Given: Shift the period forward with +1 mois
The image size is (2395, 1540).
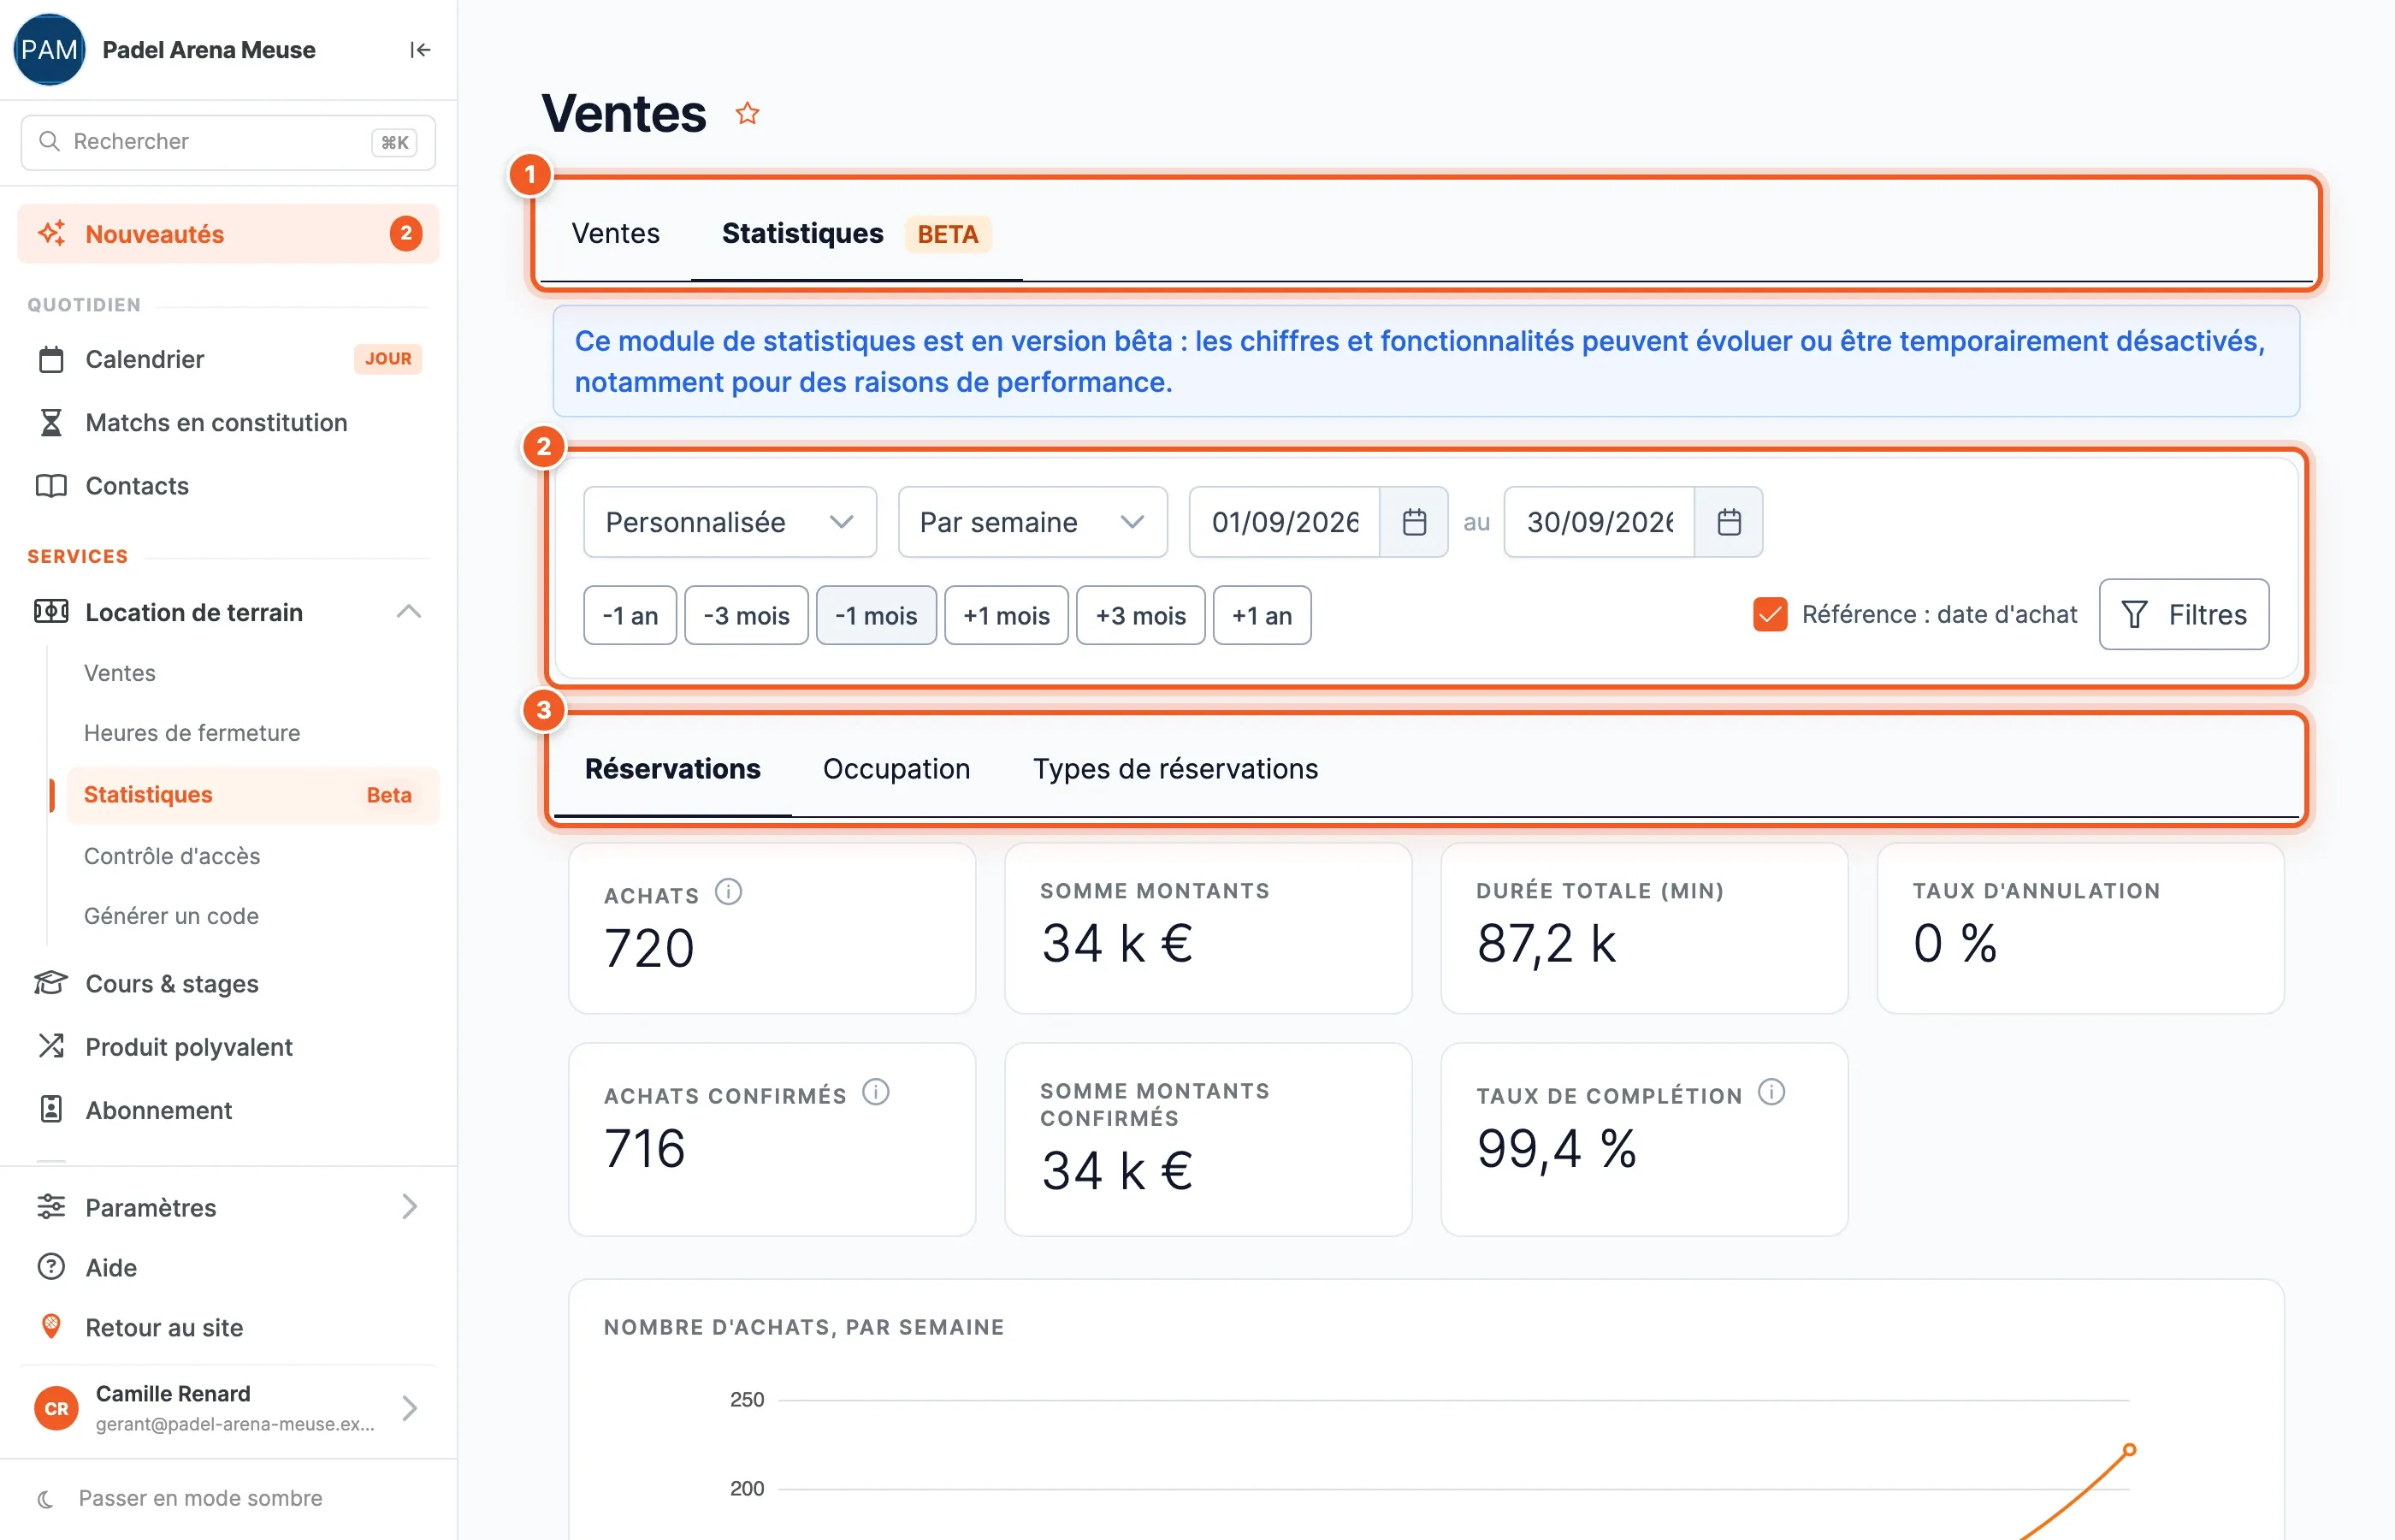Looking at the screenshot, I should (x=1007, y=615).
